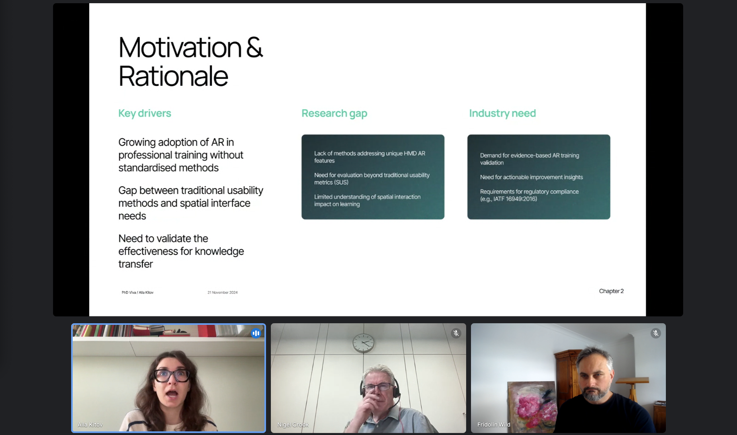Select Nigel Crook's video tile
Viewport: 737px width, 435px height.
pyautogui.click(x=368, y=378)
